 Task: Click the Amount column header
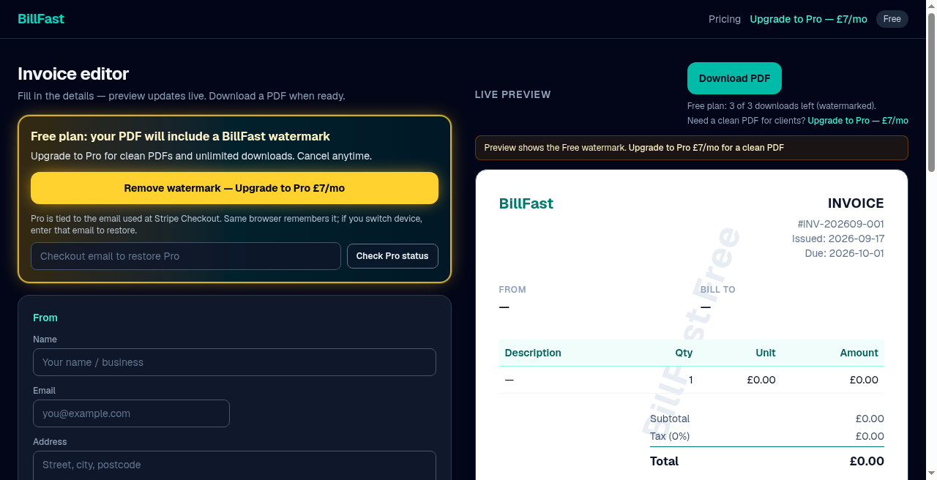[x=859, y=353]
